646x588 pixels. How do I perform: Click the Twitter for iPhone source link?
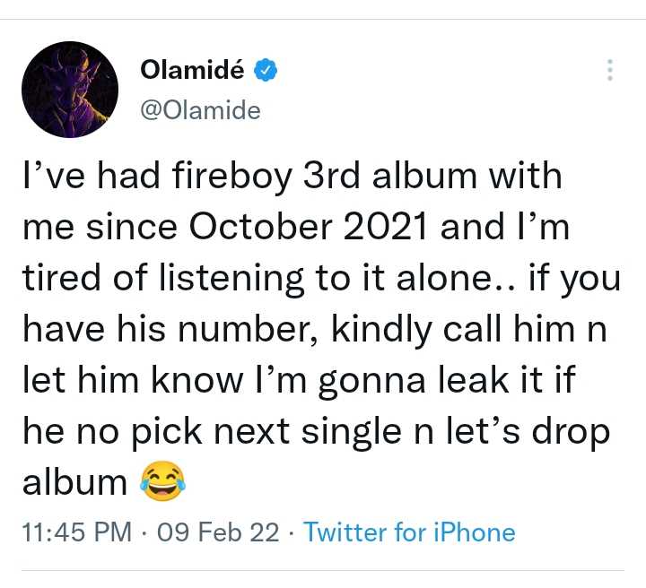409,532
